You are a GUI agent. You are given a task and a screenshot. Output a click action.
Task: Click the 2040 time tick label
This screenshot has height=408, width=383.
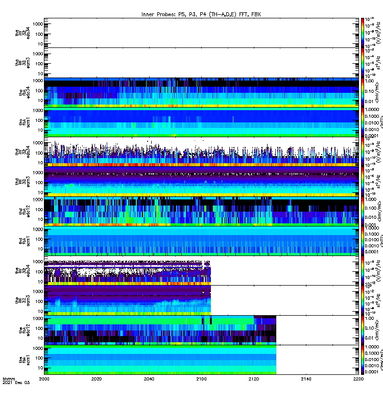pos(149,379)
